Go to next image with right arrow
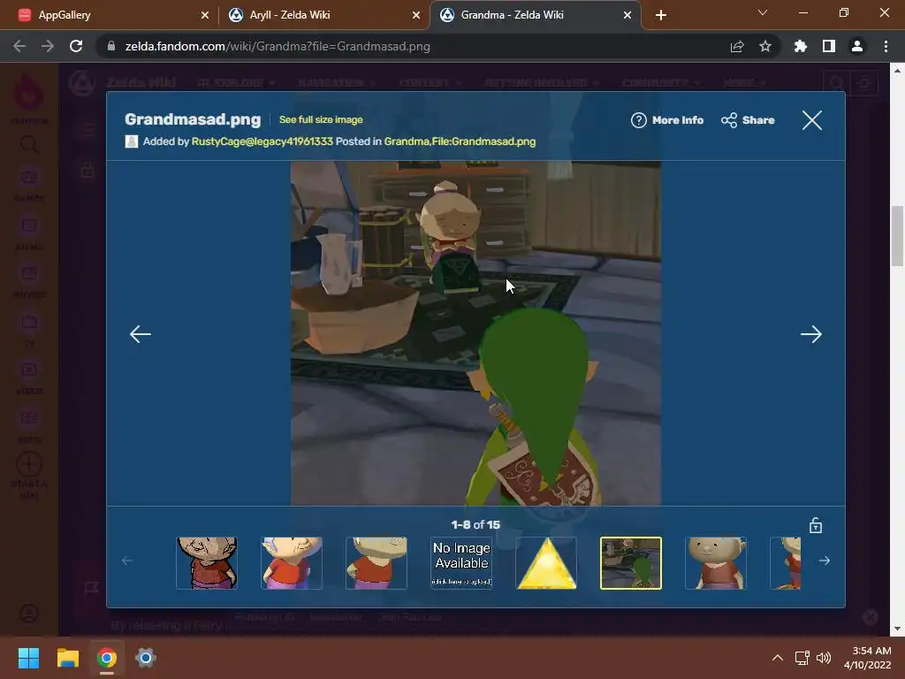This screenshot has height=679, width=905. 811,333
